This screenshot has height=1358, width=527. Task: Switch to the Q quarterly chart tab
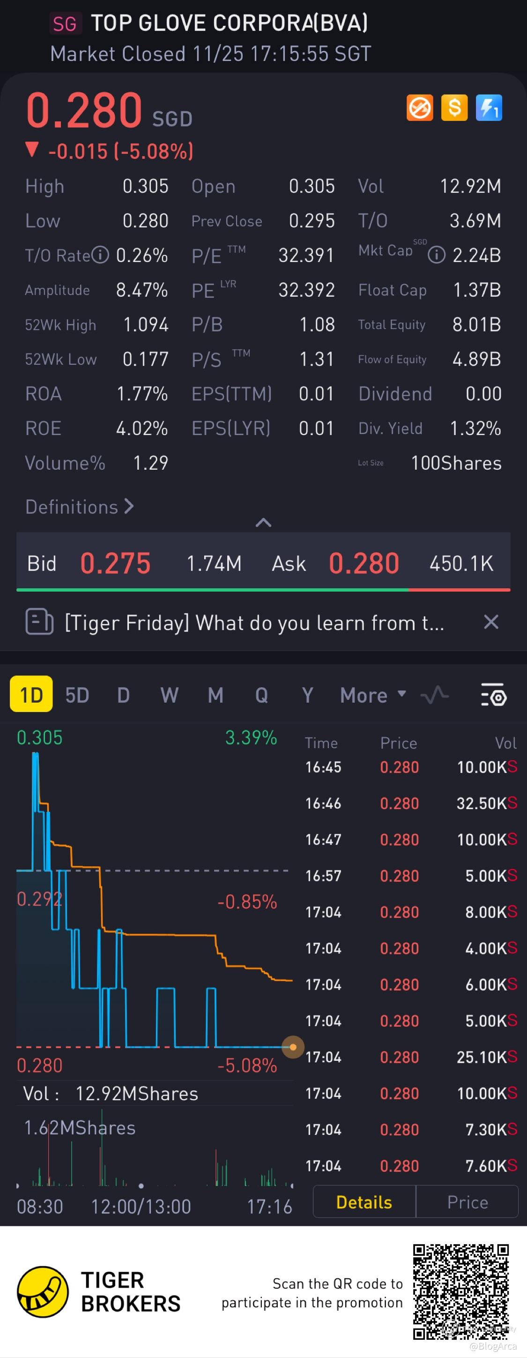[261, 695]
